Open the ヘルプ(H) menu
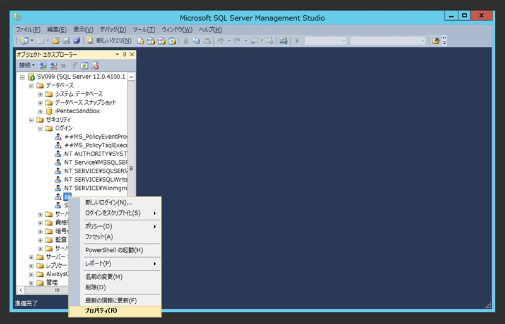Screen dimensions: 505x324 click(210, 30)
